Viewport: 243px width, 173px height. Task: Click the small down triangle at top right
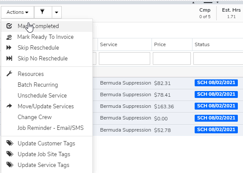[x=218, y=2]
